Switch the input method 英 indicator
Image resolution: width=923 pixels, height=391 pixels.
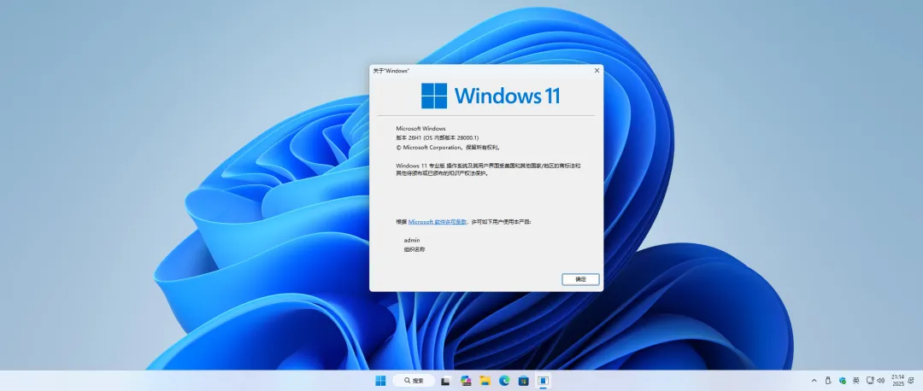[855, 381]
